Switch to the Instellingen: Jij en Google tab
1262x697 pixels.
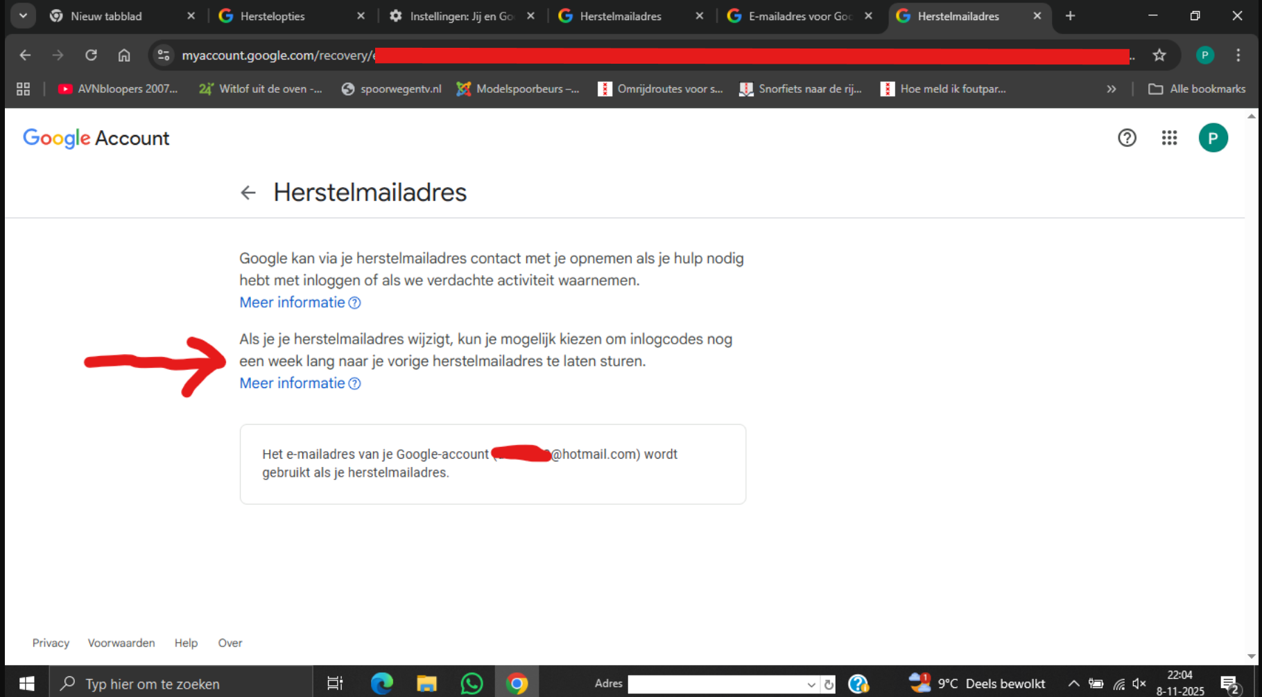[461, 16]
